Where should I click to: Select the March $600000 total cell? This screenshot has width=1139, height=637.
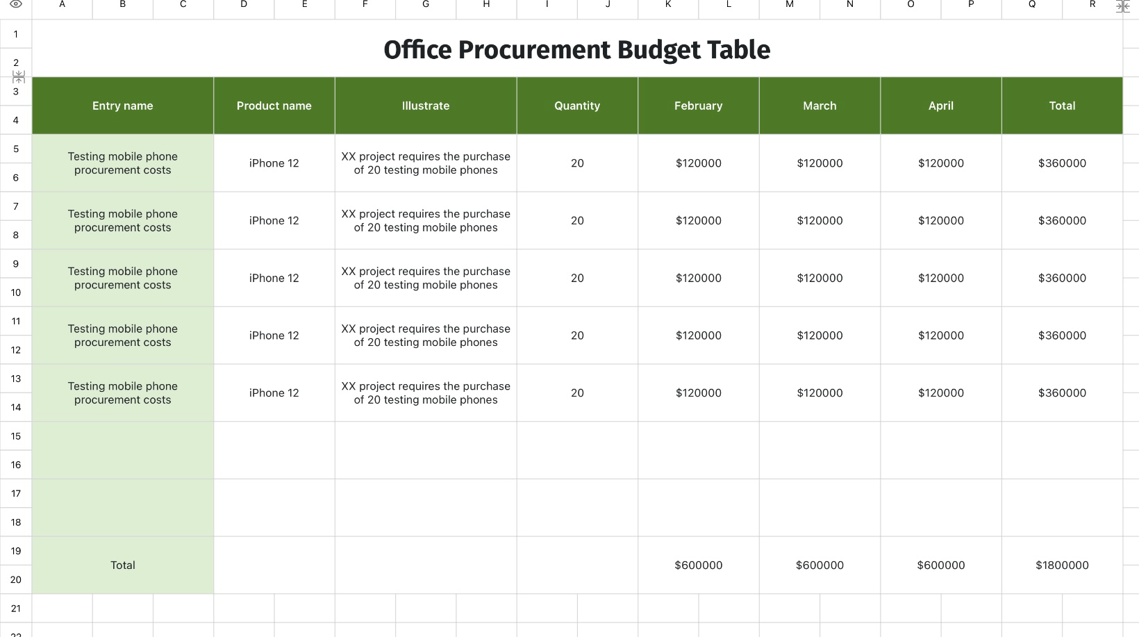point(820,565)
